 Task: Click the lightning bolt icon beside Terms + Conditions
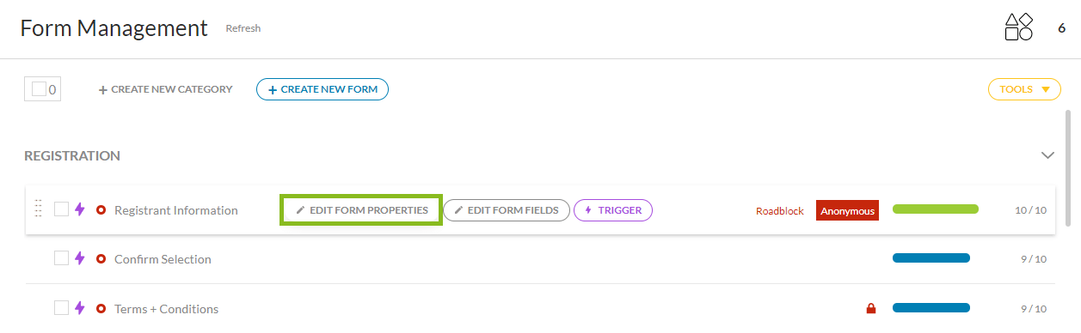pos(80,308)
